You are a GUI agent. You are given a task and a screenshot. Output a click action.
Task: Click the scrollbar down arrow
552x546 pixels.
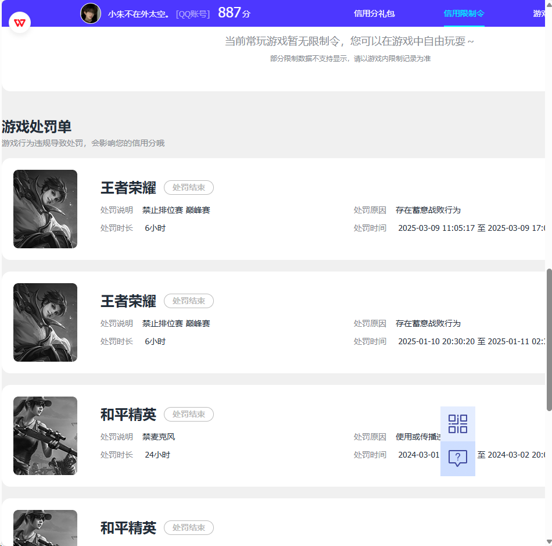(549, 542)
